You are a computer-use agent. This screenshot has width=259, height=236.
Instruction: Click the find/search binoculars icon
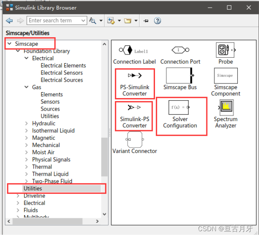pos(93,20)
